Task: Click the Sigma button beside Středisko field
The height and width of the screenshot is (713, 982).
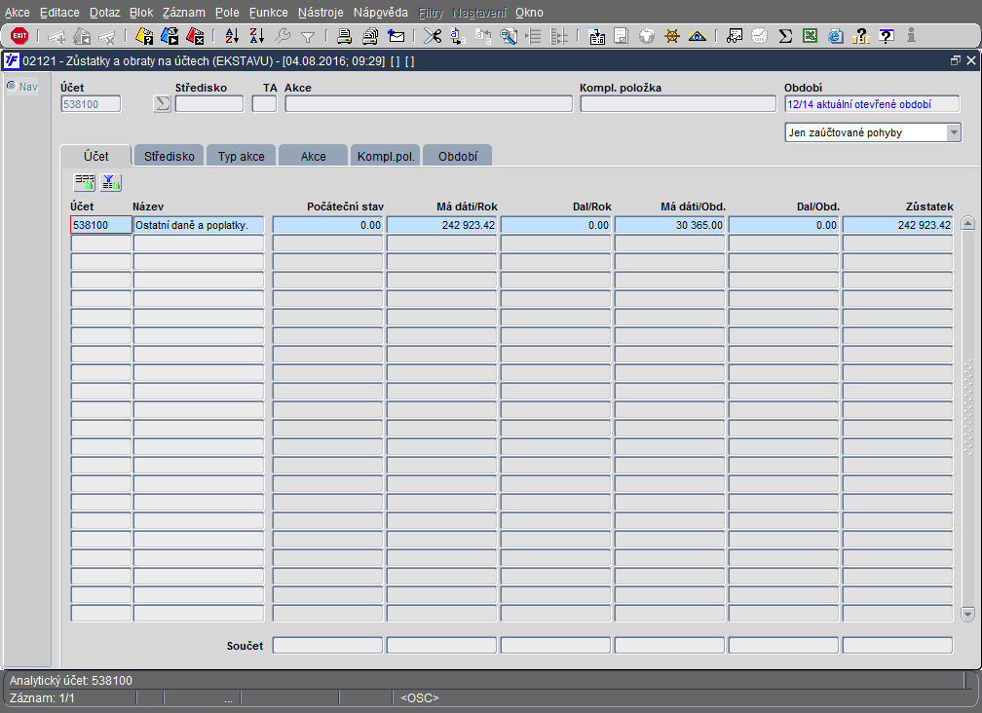Action: 162,104
